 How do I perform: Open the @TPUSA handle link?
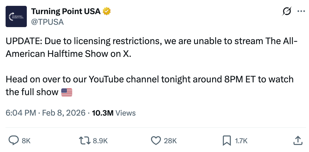click(47, 22)
